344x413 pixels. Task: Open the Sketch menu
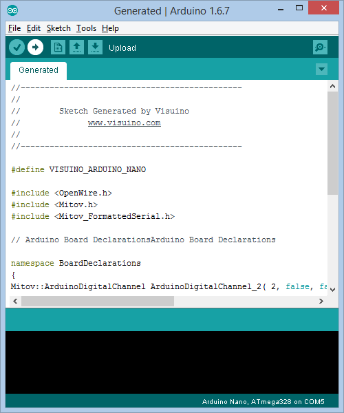[58, 28]
